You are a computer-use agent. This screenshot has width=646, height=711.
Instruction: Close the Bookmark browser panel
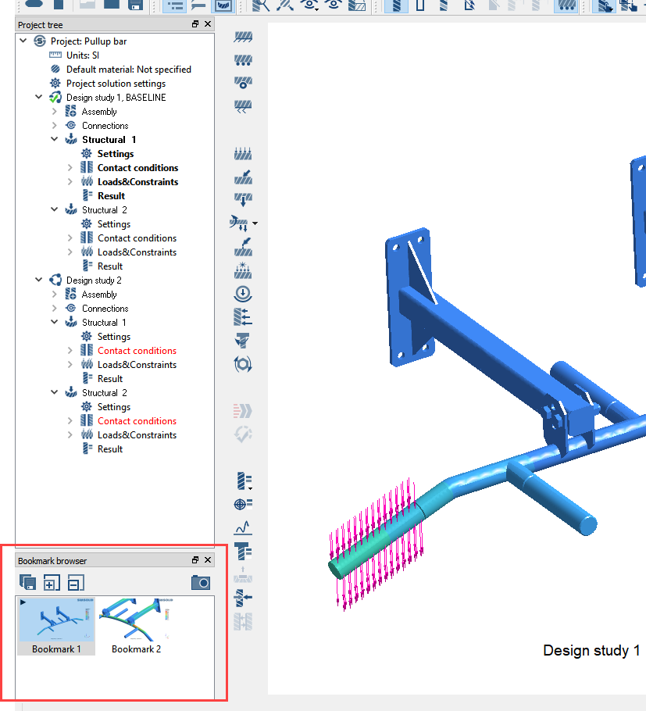(x=208, y=560)
